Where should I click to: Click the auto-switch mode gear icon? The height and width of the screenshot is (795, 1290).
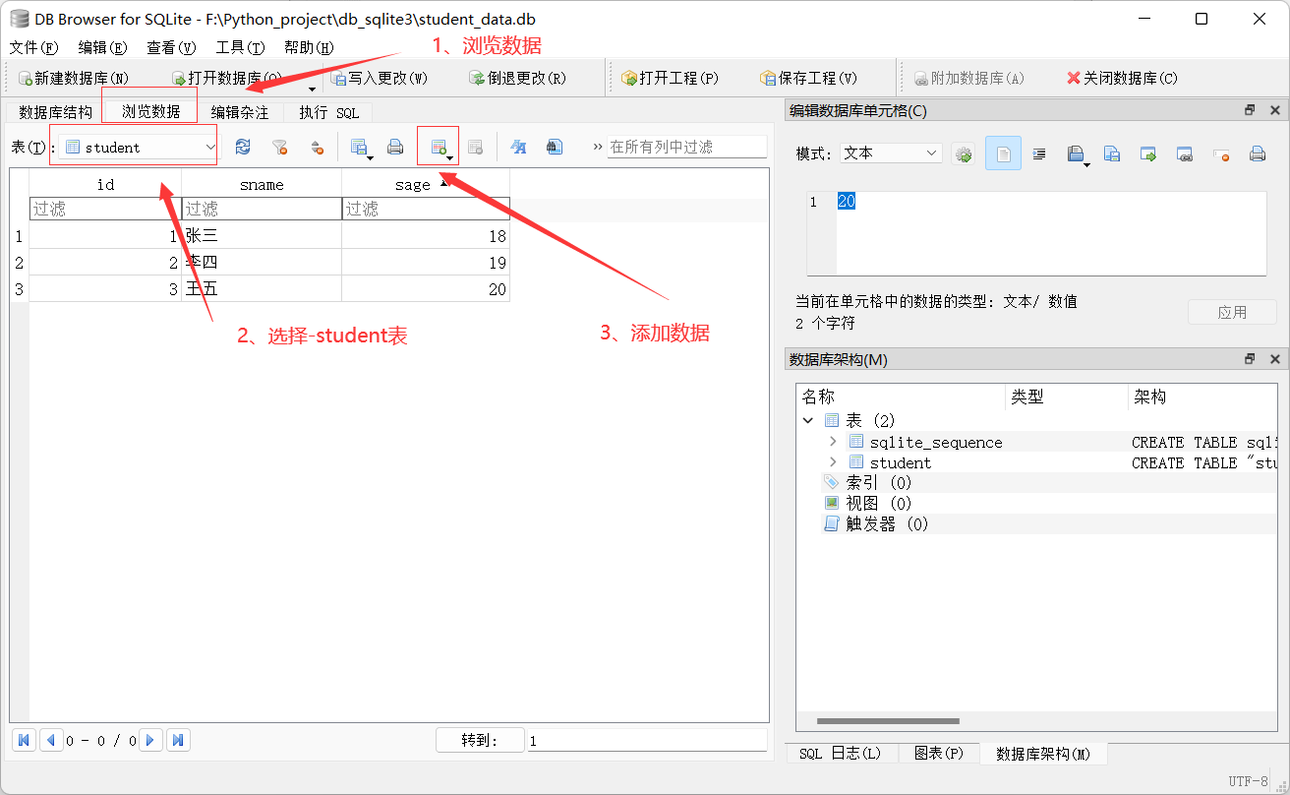pyautogui.click(x=963, y=153)
